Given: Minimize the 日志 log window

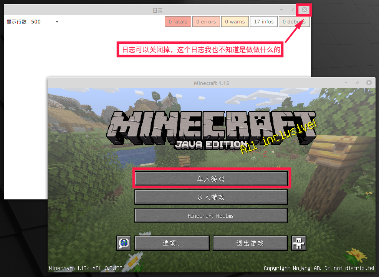Looking at the screenshot, I should click(281, 10).
